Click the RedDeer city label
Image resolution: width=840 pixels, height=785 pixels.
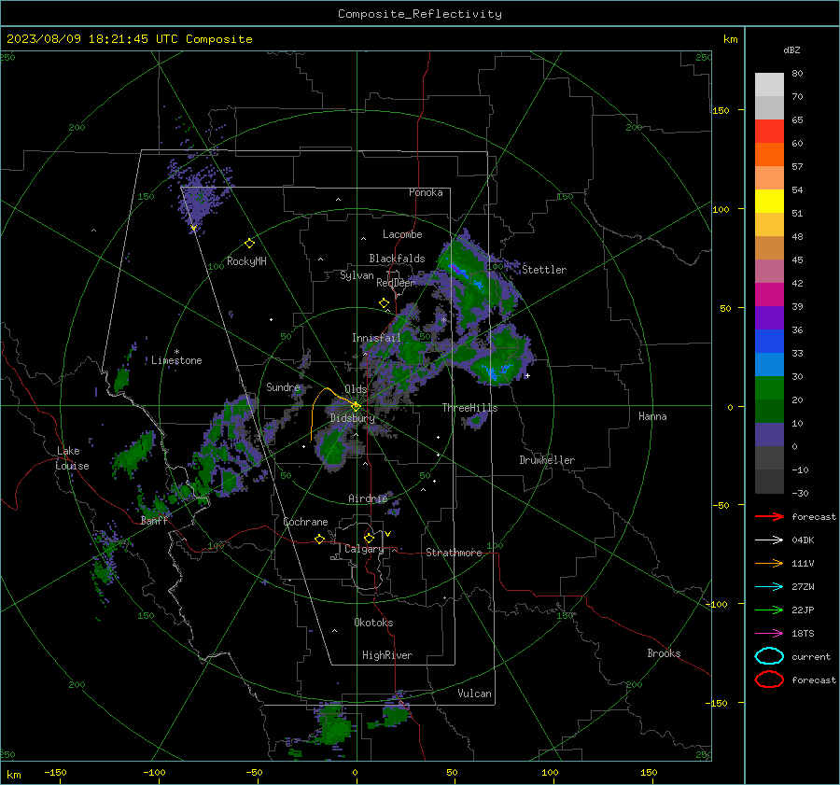click(396, 283)
